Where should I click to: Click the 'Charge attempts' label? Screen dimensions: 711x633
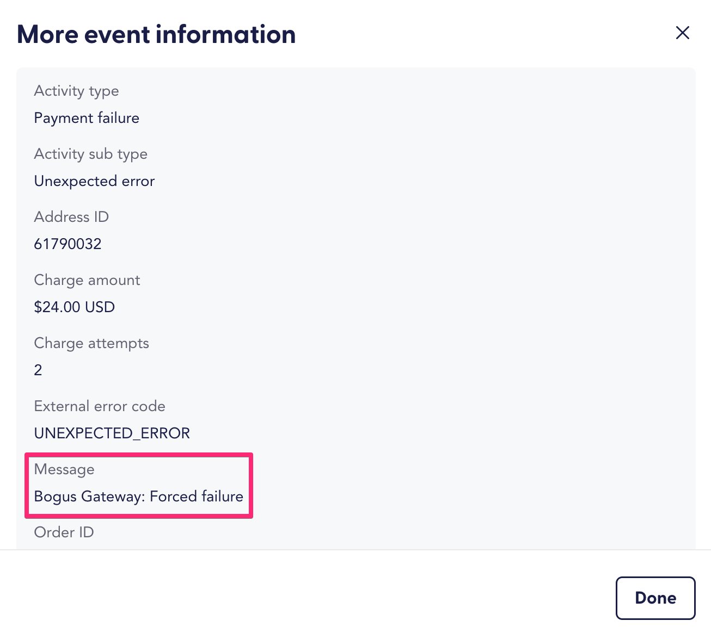(x=91, y=343)
